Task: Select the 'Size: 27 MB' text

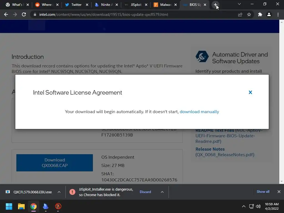Action: coord(113,165)
